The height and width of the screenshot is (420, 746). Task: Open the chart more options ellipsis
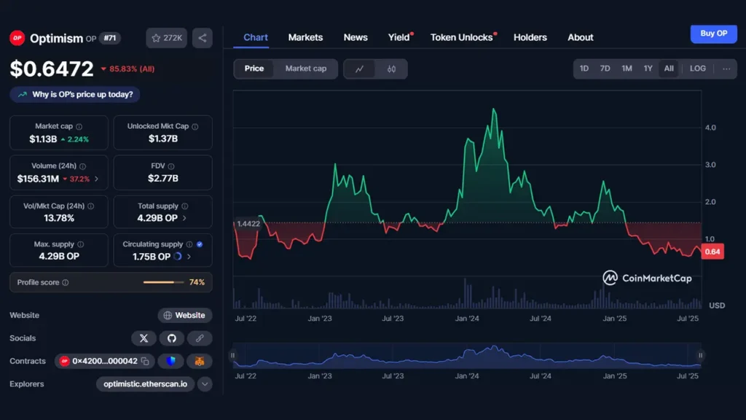pos(726,69)
